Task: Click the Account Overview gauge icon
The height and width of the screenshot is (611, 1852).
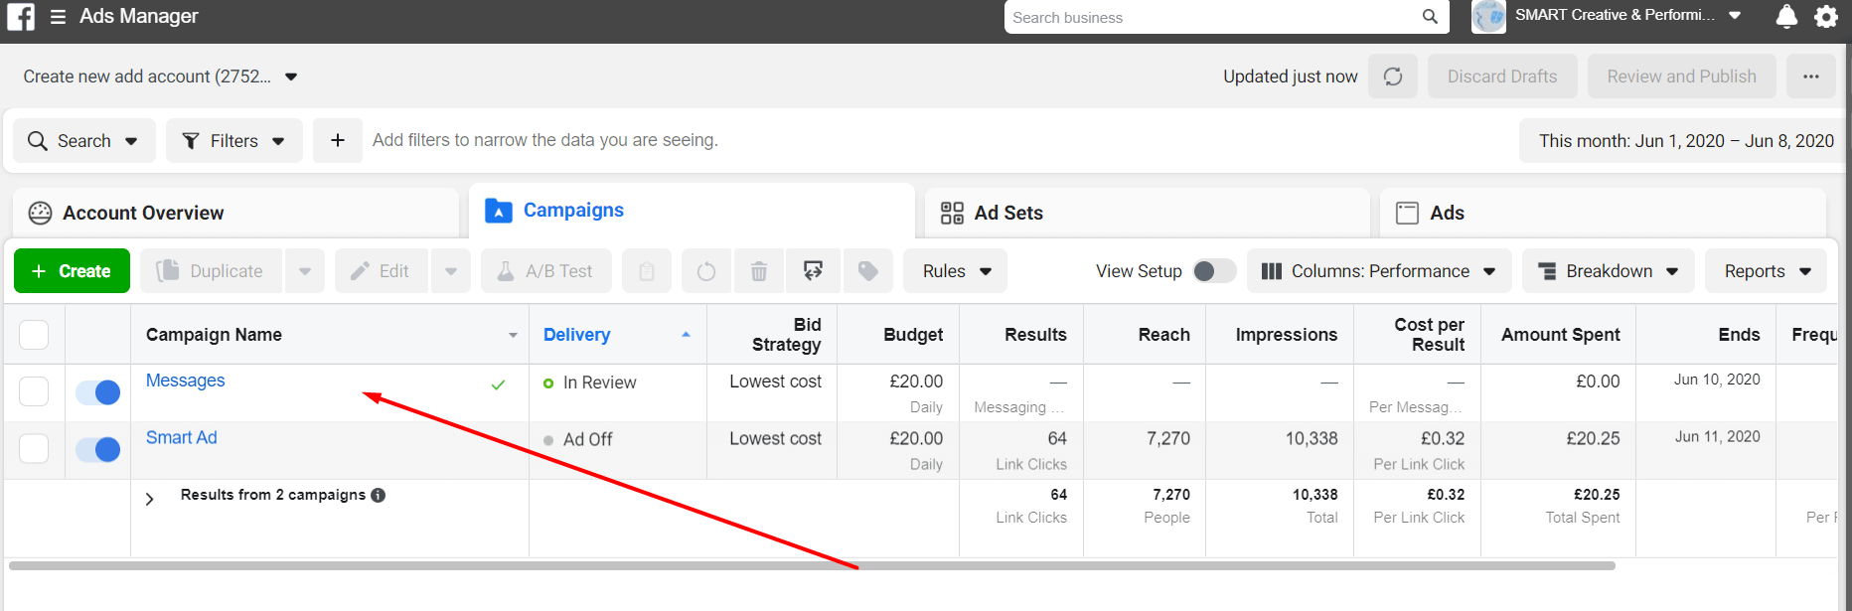Action: pyautogui.click(x=40, y=213)
